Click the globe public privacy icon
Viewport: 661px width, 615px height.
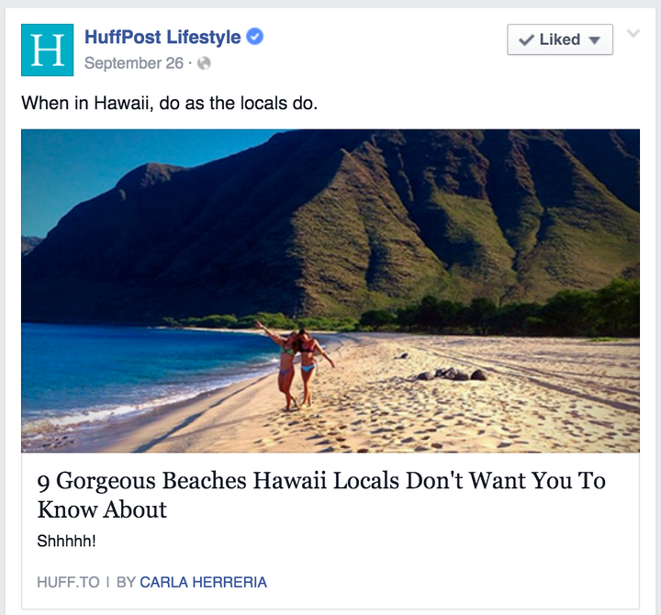[204, 63]
